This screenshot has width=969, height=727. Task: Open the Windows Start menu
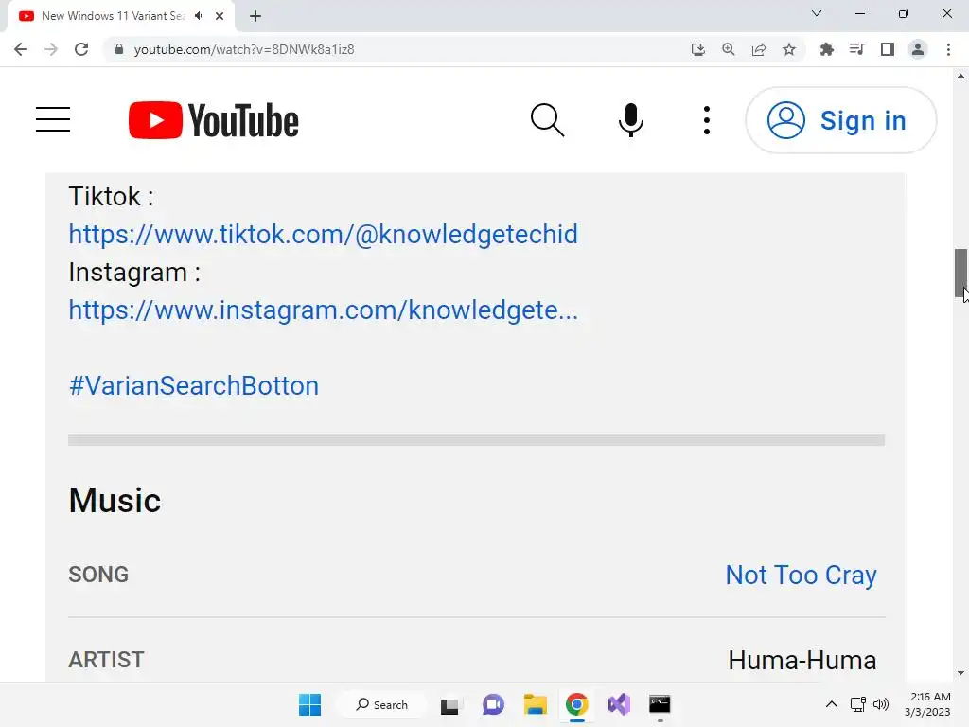tap(309, 704)
